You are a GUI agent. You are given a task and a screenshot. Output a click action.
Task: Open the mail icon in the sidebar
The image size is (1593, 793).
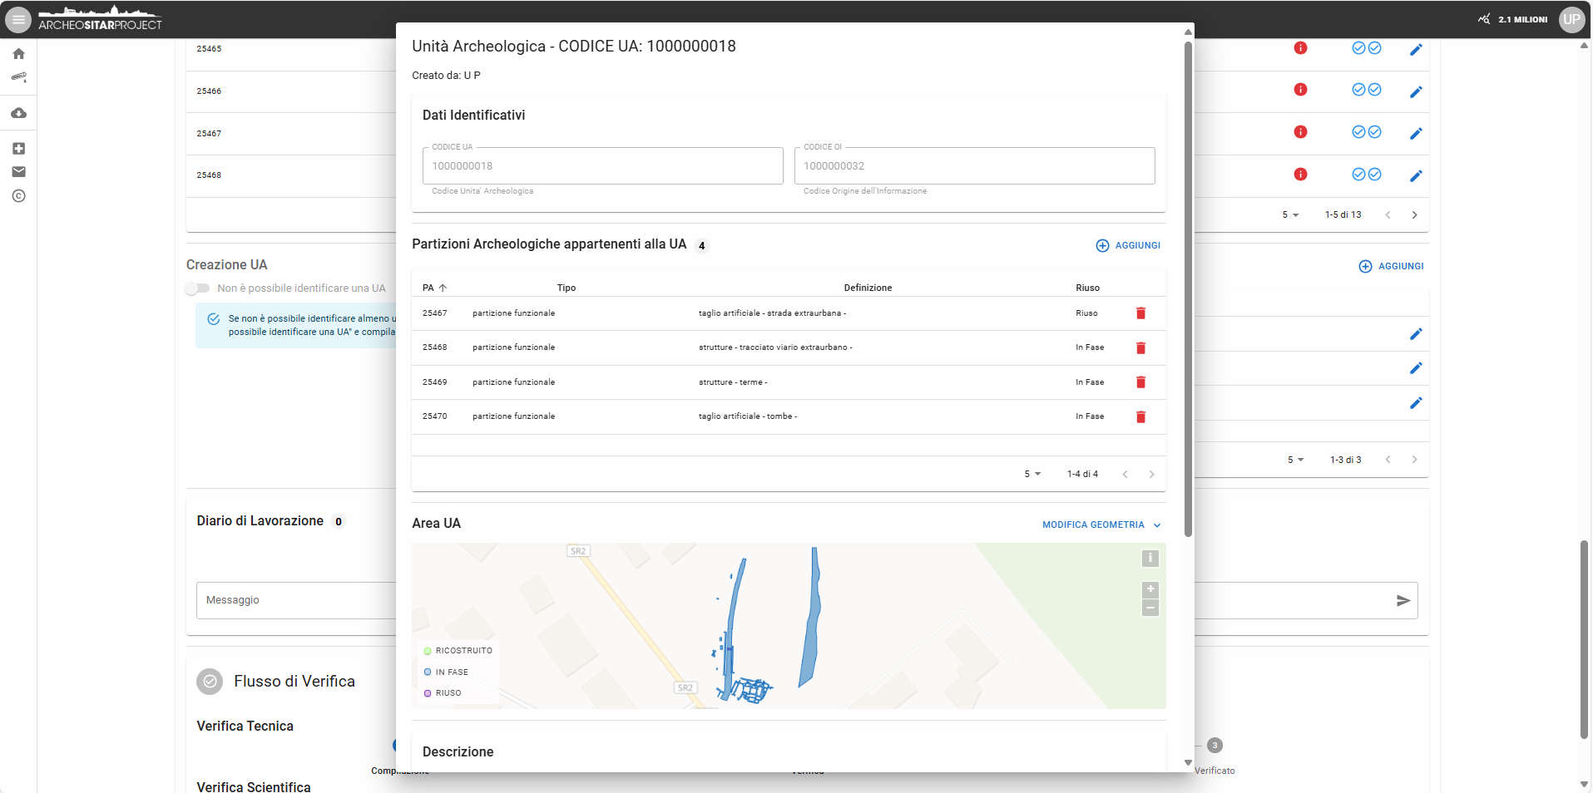[x=18, y=172]
